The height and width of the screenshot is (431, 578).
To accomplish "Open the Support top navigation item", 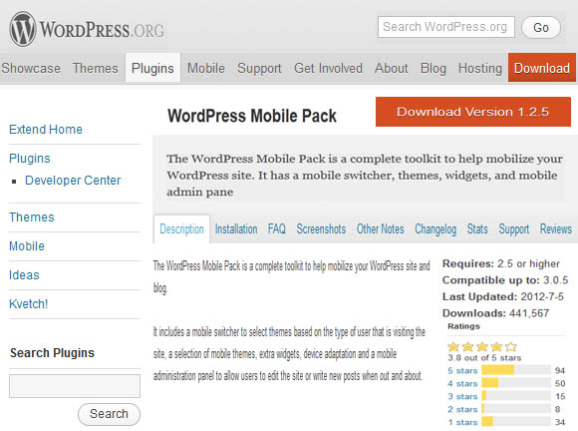I will pos(259,68).
